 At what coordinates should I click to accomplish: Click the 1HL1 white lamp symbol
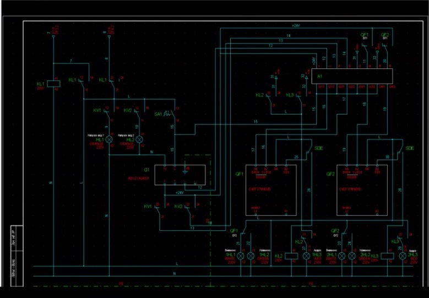click(241, 256)
